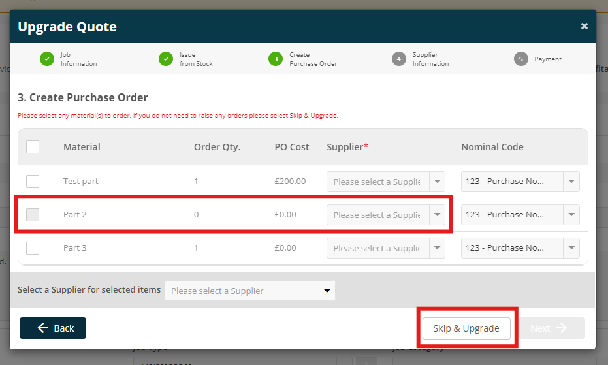Click the £0.00 cost for Part 2
This screenshot has height=365, width=608.
285,215
